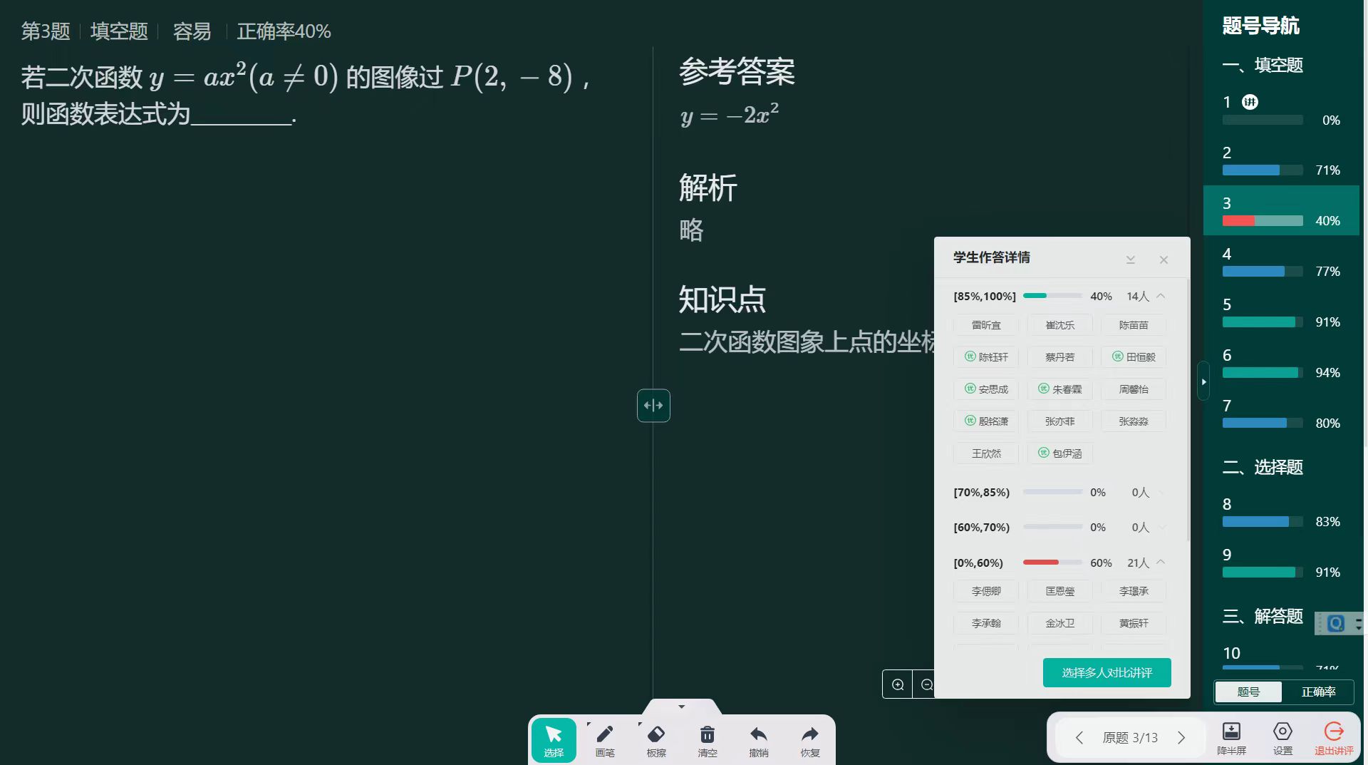Screen dimensions: 1368x765
Task: Expand the right-edge side panel arrow
Action: point(1203,381)
